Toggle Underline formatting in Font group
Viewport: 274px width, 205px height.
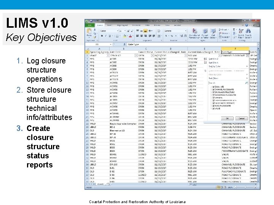[110, 36]
